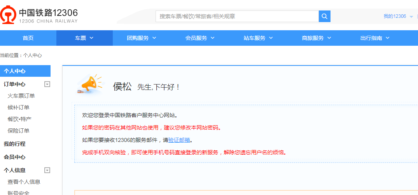Click the blue search magnifier button
This screenshot has width=418, height=195.
coord(324,16)
